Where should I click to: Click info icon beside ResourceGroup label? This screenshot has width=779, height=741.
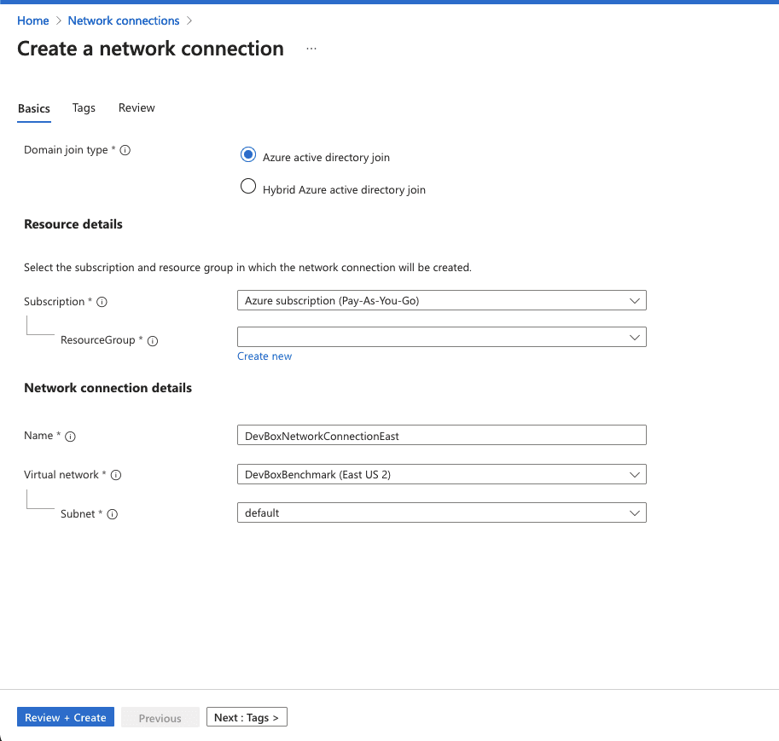pos(153,340)
